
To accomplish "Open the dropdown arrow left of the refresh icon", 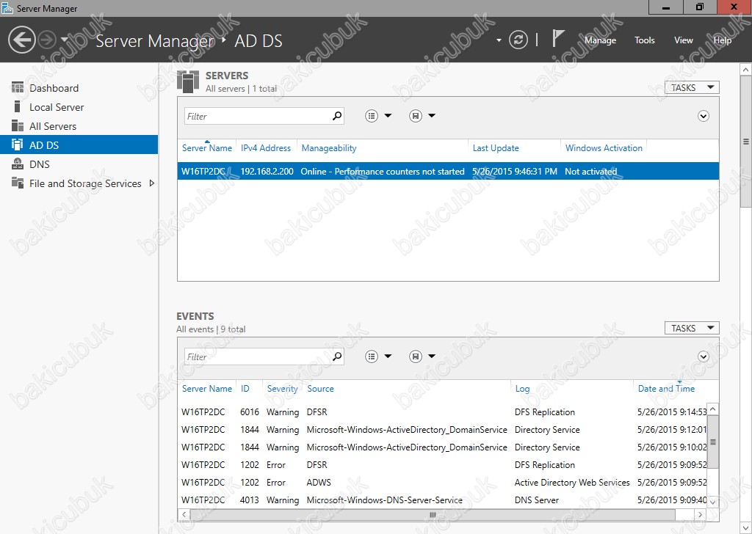I will (x=499, y=40).
